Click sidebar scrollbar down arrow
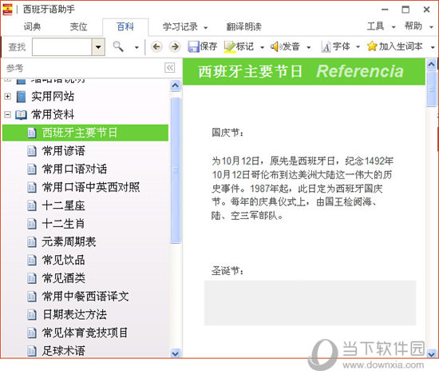Screen dimensions: 439x371 [176, 353]
